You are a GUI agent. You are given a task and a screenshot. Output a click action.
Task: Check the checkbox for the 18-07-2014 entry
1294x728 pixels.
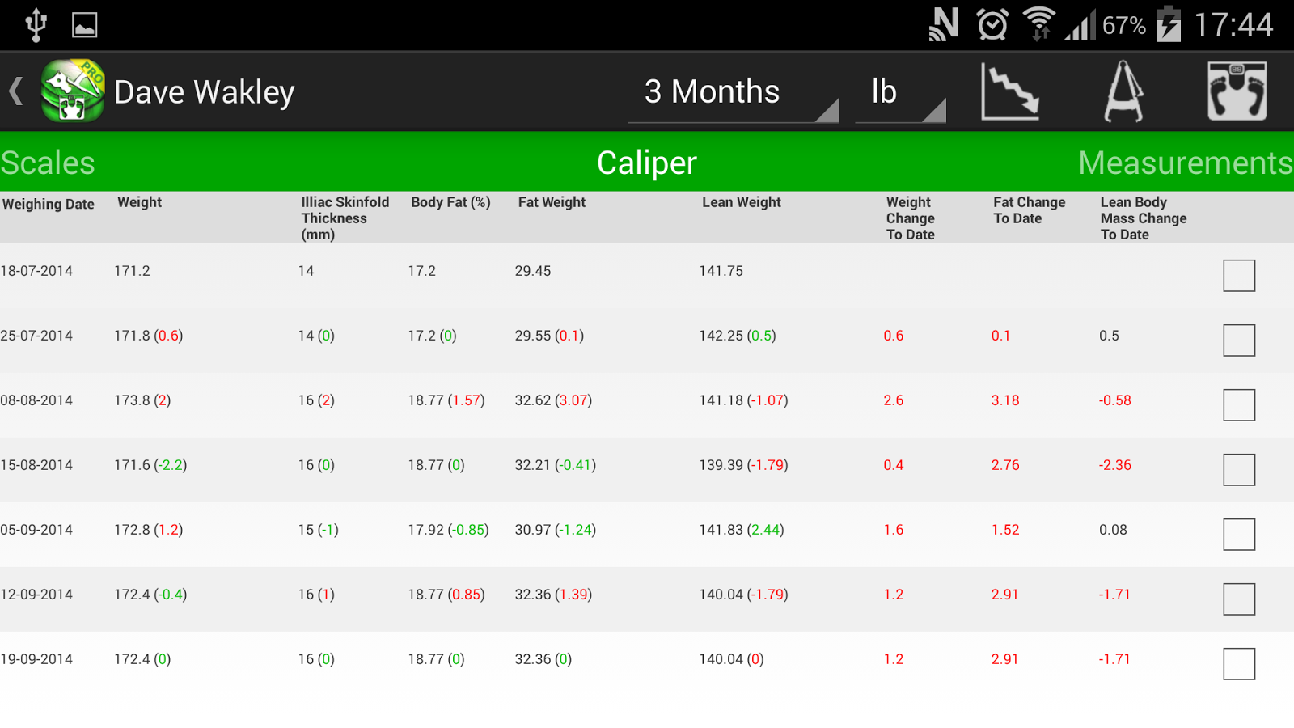(x=1239, y=275)
